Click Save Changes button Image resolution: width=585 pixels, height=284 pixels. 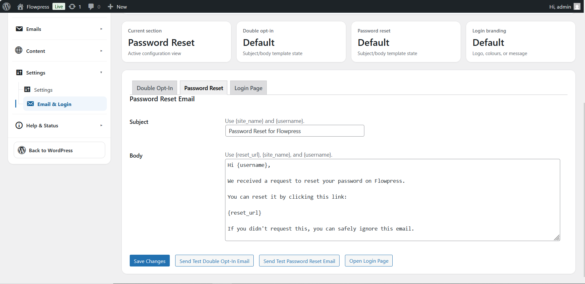tap(150, 261)
